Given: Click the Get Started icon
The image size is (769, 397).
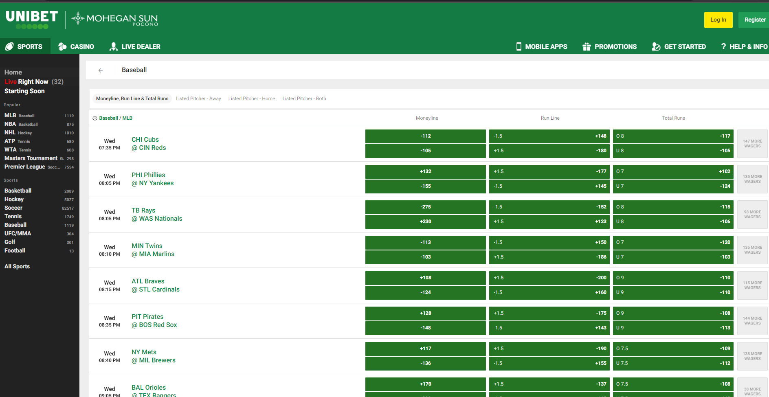Looking at the screenshot, I should coord(656,46).
